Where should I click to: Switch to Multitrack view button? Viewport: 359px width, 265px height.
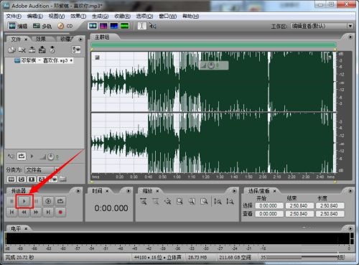point(42,26)
